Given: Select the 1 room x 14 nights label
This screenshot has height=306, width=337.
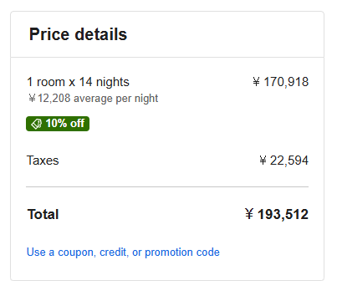Looking at the screenshot, I should (x=78, y=82).
